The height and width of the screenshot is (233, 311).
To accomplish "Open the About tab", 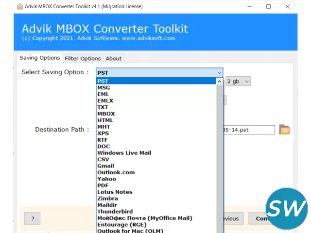I will 114,58.
